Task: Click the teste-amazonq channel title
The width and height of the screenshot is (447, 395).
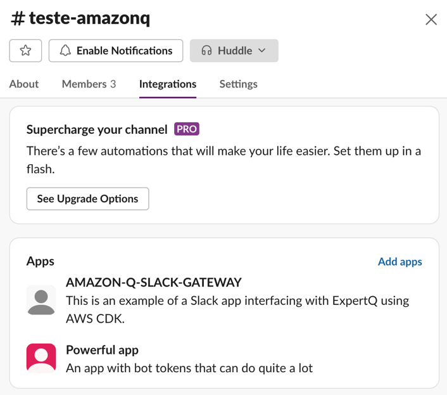Action: [81, 18]
